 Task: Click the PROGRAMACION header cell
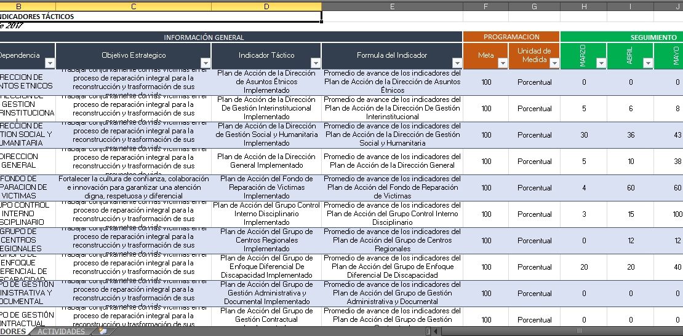click(x=511, y=37)
